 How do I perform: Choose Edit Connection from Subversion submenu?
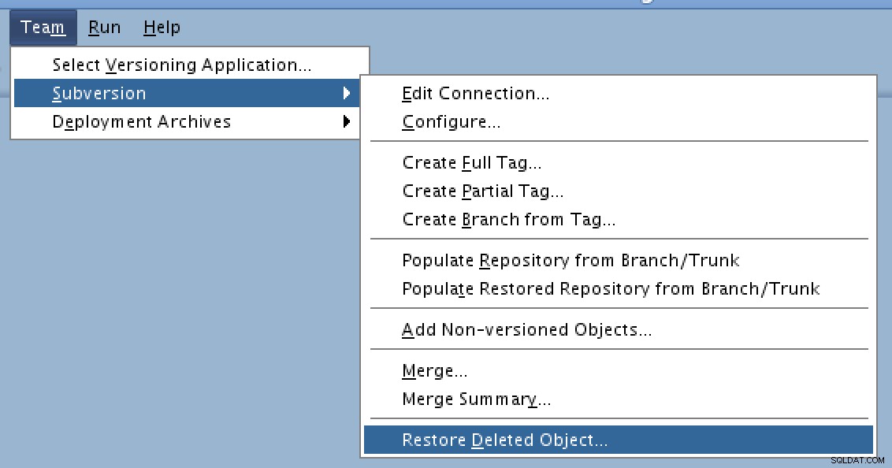(x=619, y=93)
